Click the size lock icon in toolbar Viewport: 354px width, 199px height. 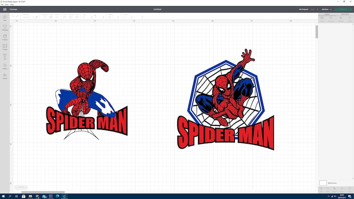(x=95, y=16)
